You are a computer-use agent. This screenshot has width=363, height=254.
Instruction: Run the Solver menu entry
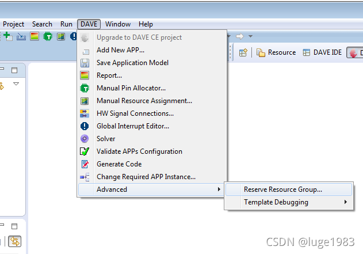pos(152,139)
